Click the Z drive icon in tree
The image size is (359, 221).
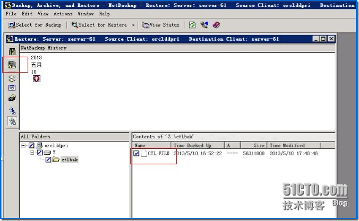[x=47, y=153]
